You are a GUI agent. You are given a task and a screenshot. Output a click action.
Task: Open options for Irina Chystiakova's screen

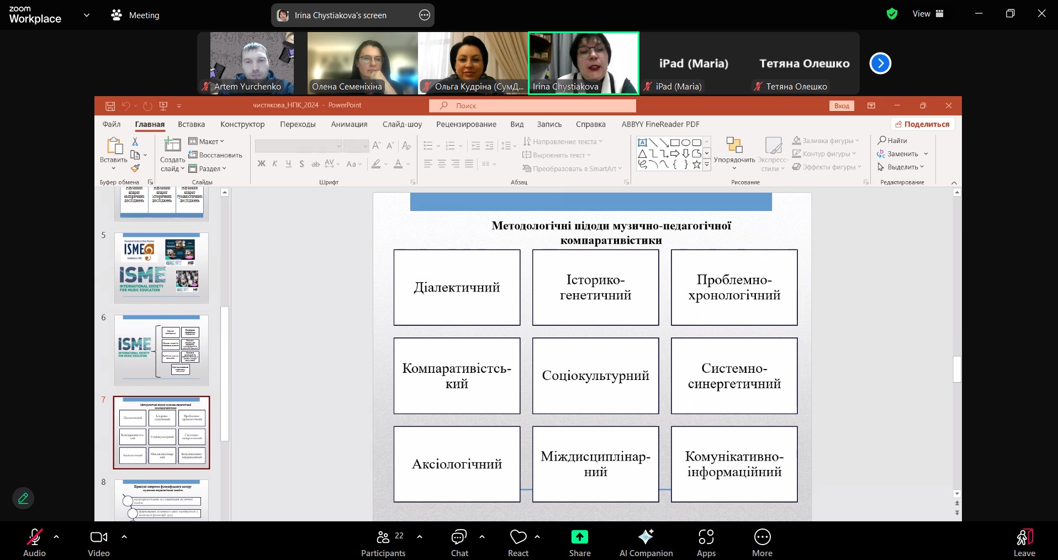(424, 15)
